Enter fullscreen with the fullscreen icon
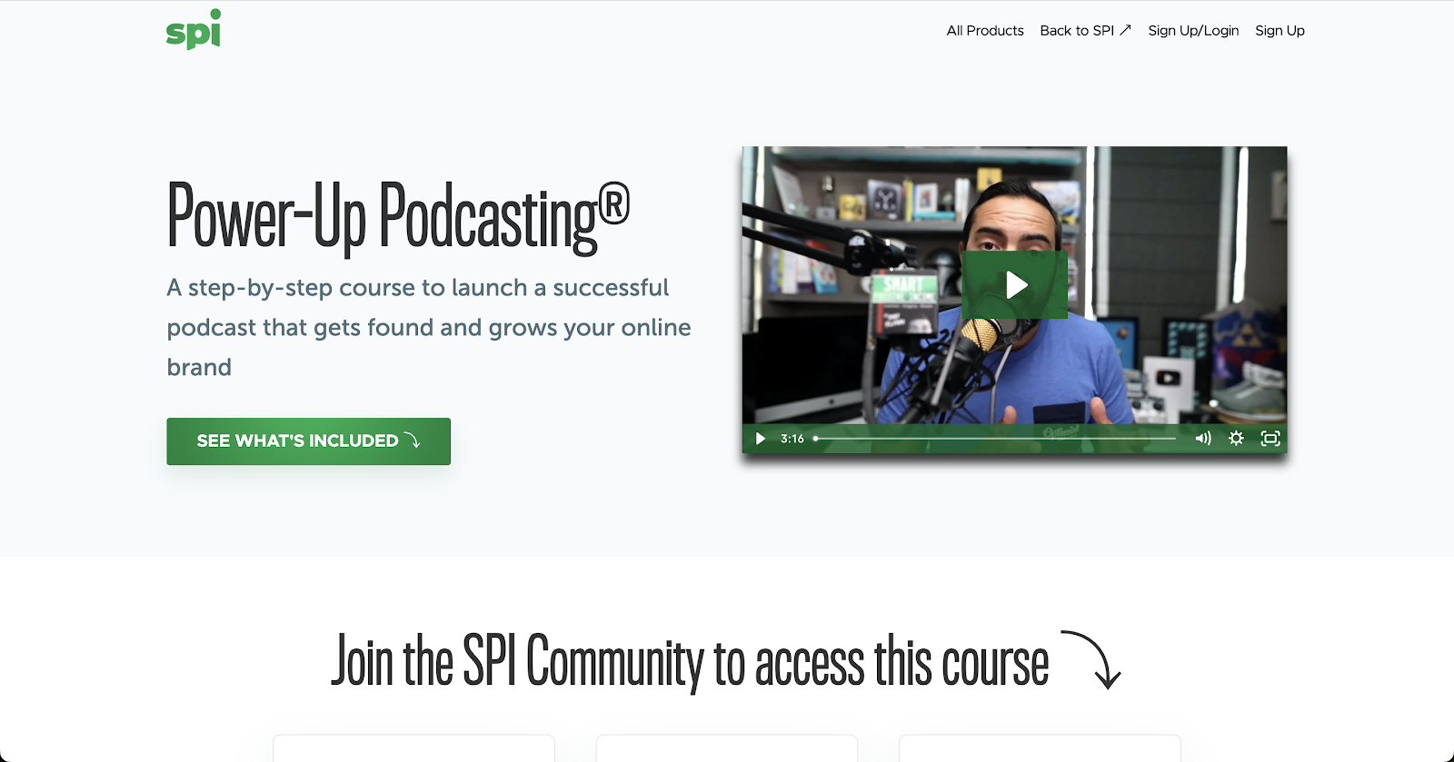 (x=1270, y=439)
